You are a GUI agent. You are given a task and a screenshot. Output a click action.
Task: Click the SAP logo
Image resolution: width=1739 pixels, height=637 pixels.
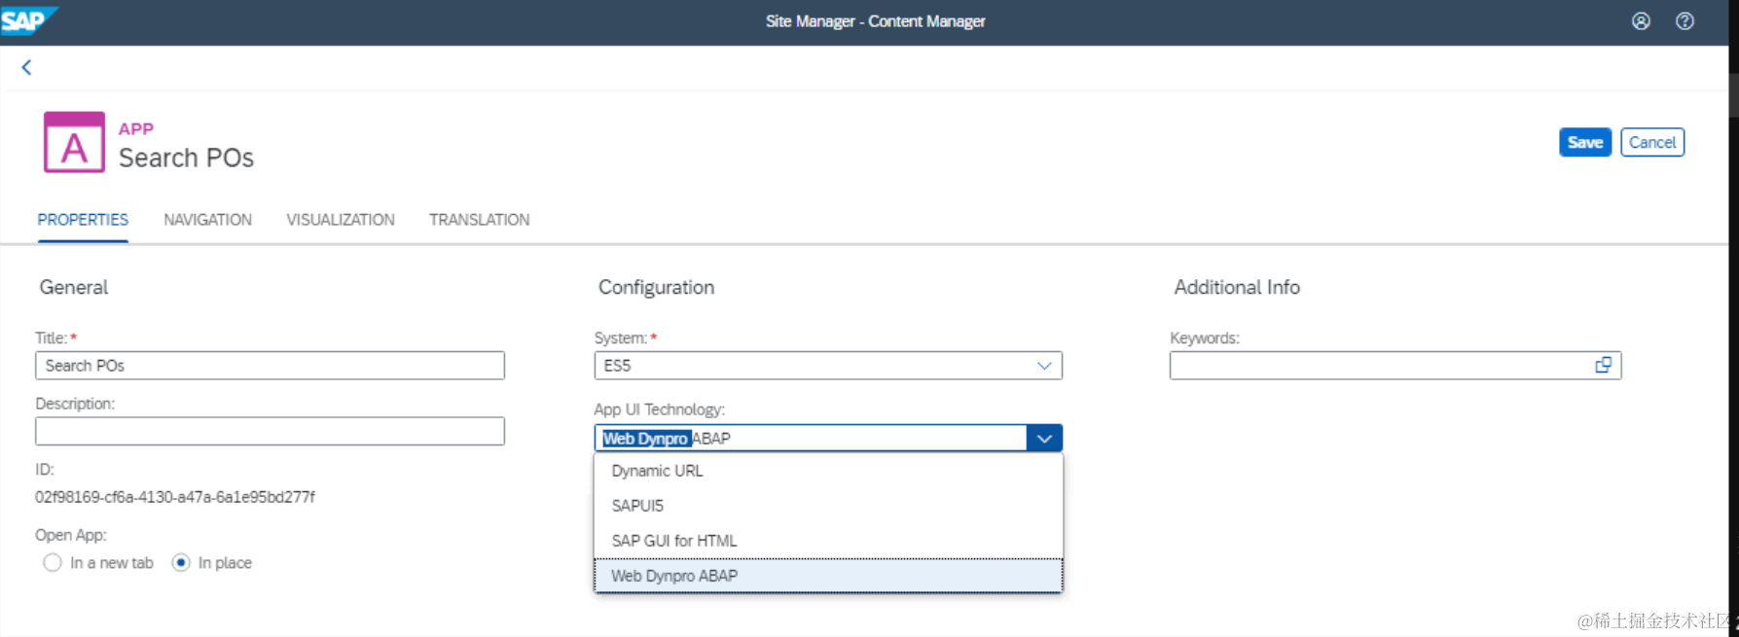click(x=26, y=20)
